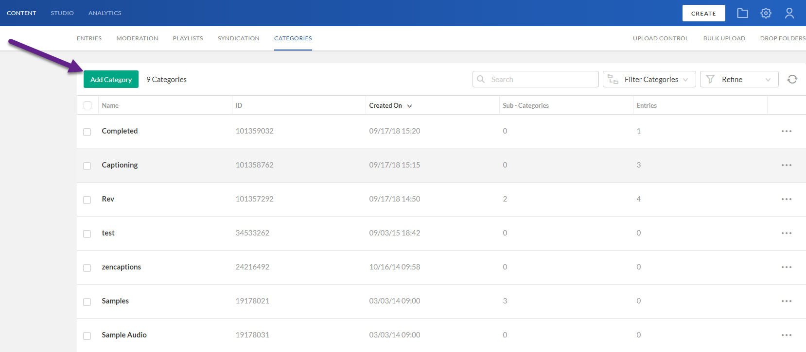Open the user account icon

pyautogui.click(x=789, y=13)
